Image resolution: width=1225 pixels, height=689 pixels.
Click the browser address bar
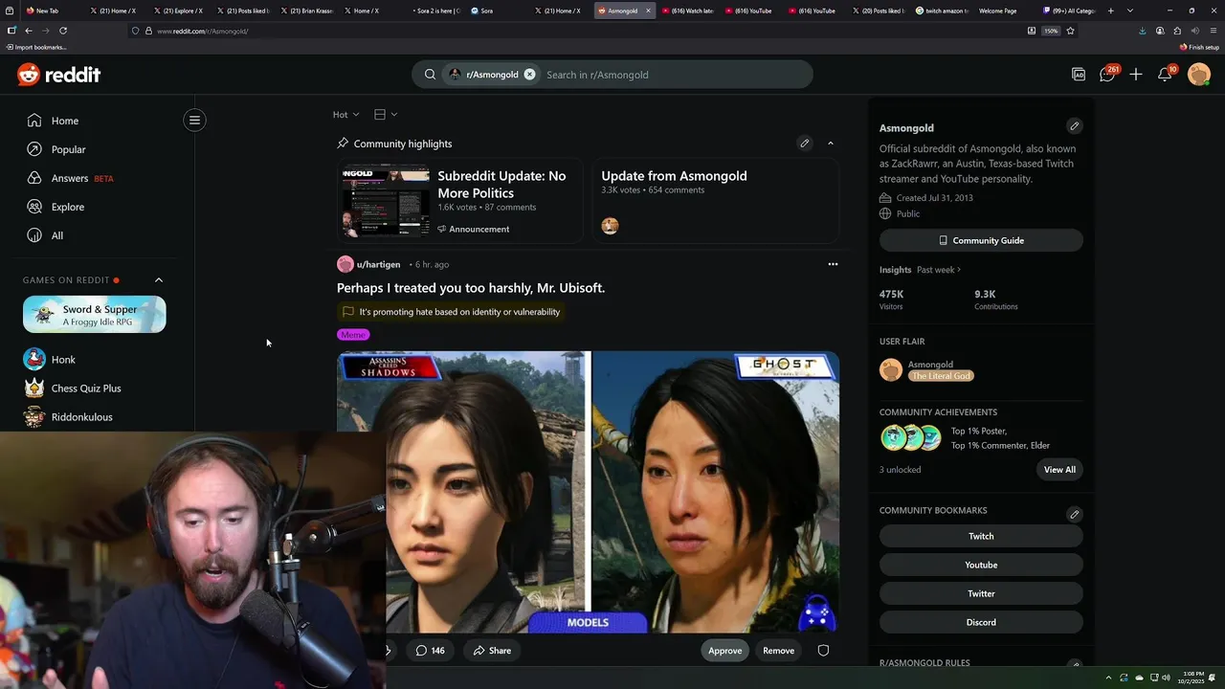coord(574,31)
